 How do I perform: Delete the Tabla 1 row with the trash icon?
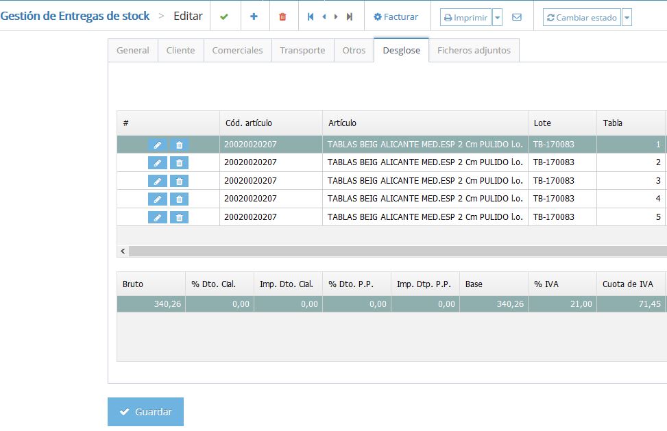[179, 145]
